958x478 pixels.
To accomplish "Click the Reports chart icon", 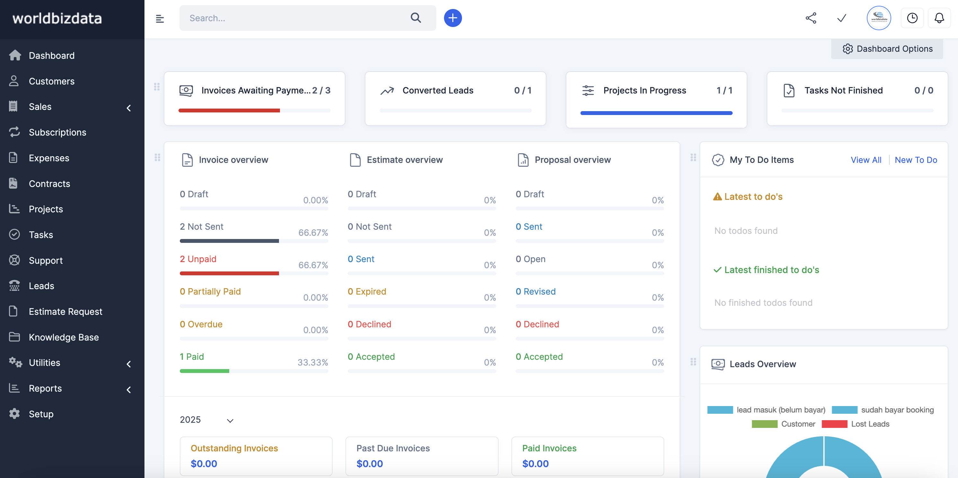I will (14, 388).
